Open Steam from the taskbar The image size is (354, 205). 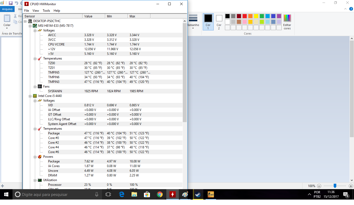pyautogui.click(x=198, y=194)
